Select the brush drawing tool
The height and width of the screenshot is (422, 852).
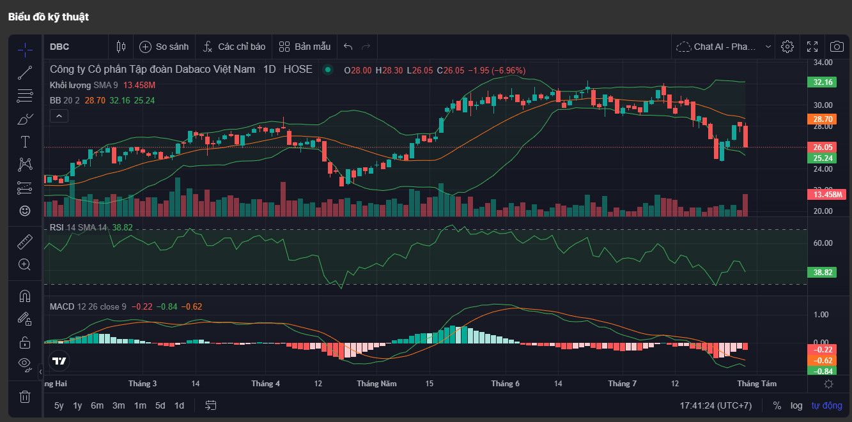[x=25, y=119]
